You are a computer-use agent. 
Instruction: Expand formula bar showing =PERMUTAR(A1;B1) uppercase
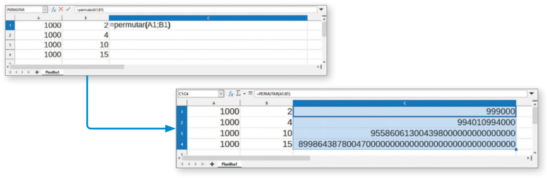tap(531, 94)
